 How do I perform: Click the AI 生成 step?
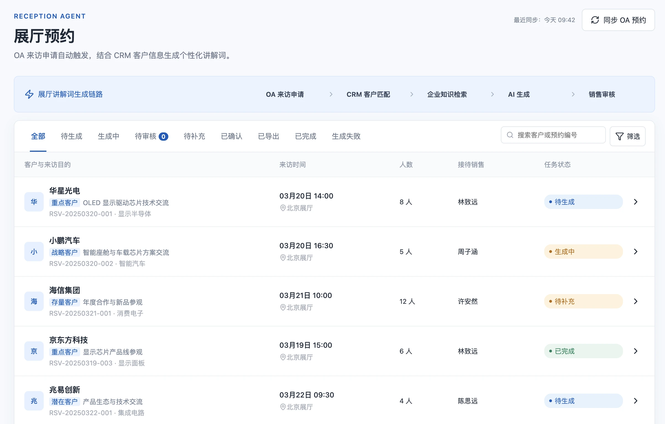[519, 95]
